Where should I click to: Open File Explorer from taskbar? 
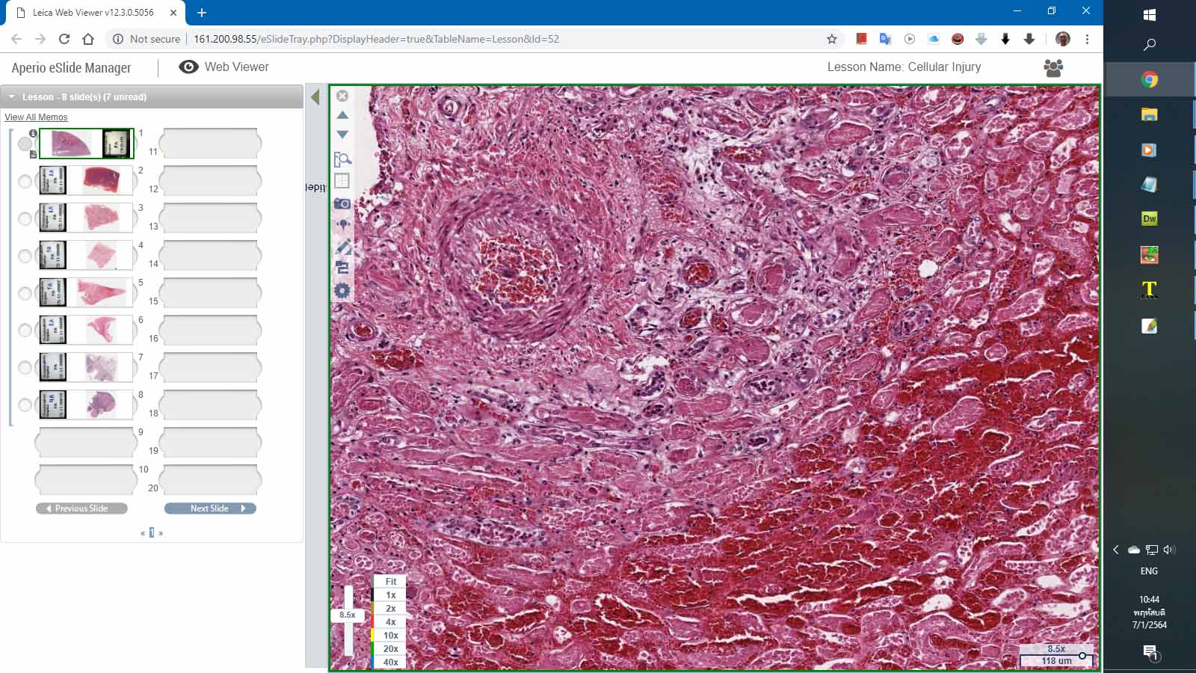1150,114
